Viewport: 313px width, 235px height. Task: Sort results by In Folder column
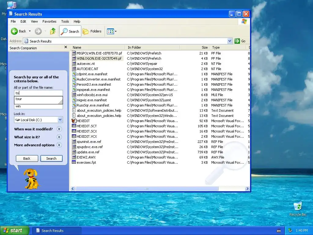(x=153, y=47)
